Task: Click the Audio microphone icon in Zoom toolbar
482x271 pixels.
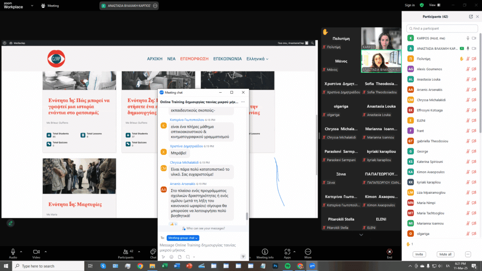Action: point(13,252)
